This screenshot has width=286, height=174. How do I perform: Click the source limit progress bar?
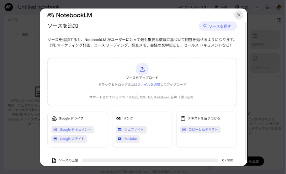[150, 161]
